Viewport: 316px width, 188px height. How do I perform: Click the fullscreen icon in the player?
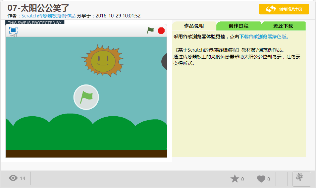click(13, 30)
